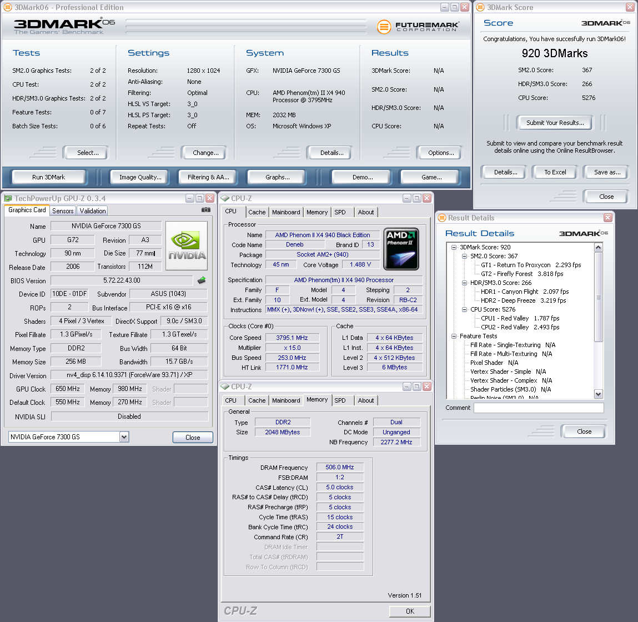Open Mainboard tab in upper CPU-Z window
The image size is (638, 622).
tap(286, 212)
